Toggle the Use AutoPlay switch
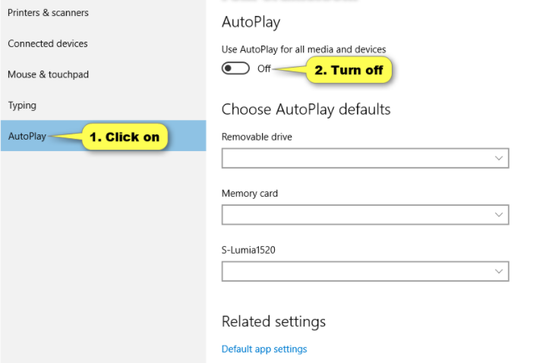549x363 pixels. [x=235, y=68]
